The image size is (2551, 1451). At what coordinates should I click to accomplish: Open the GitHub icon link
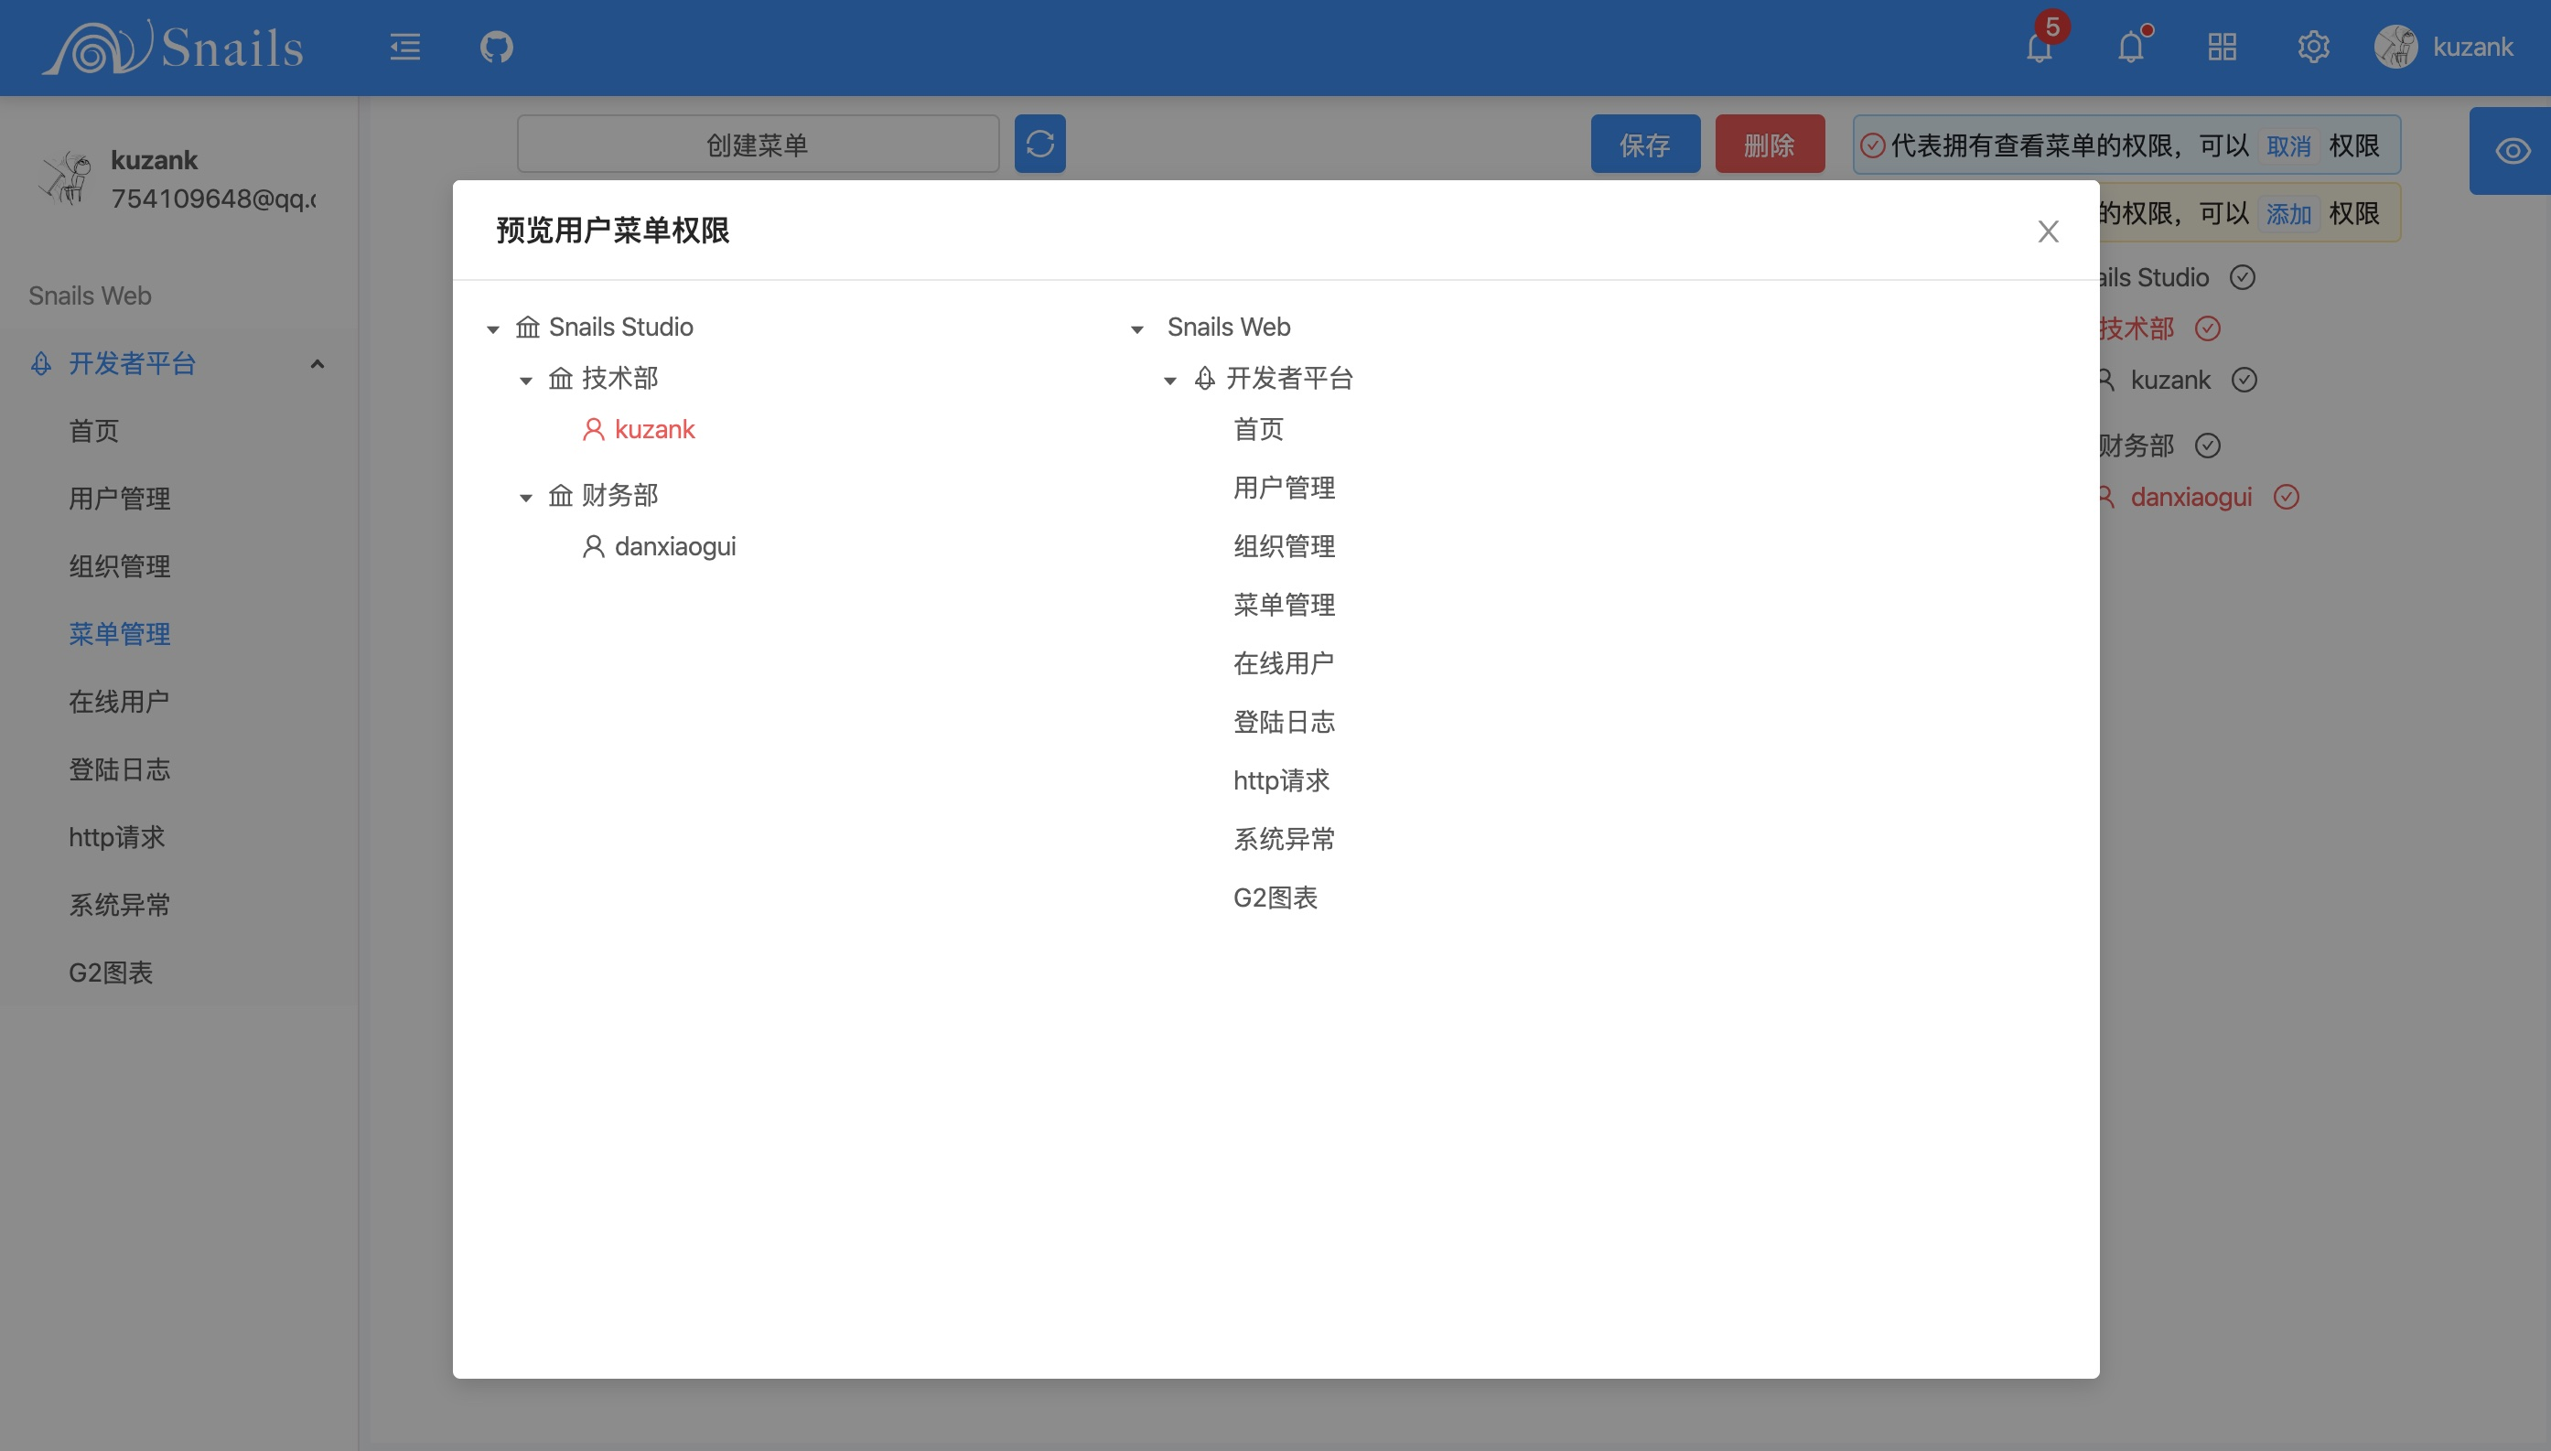click(496, 47)
